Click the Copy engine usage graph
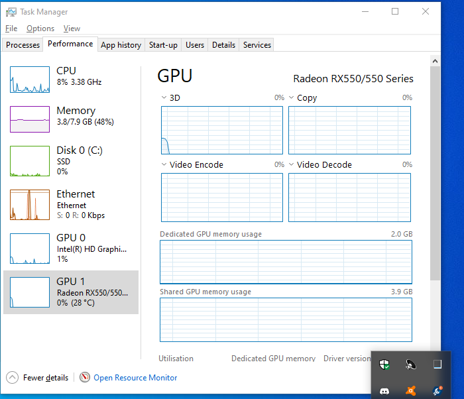 click(349, 130)
